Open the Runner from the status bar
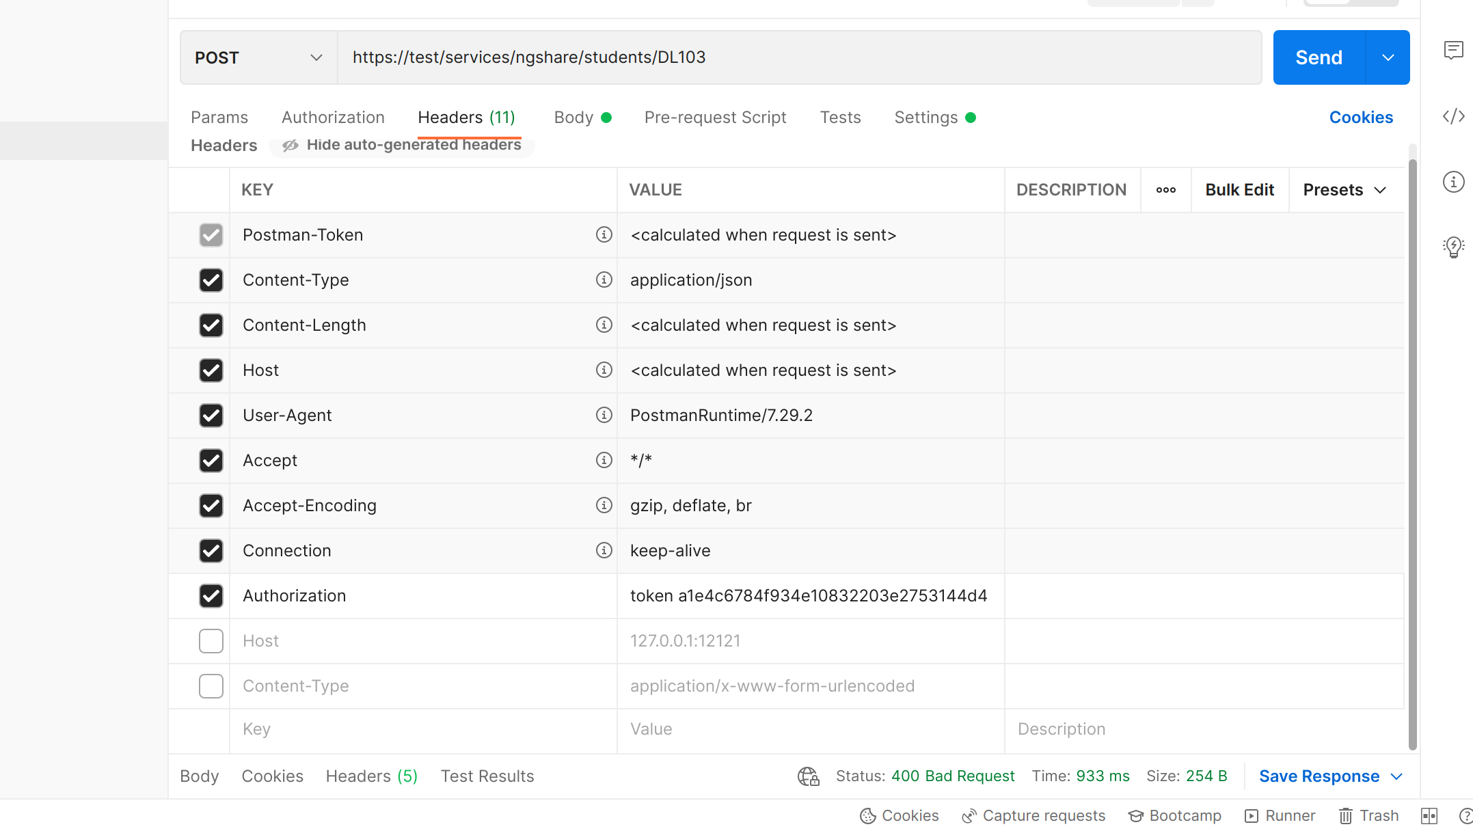Image resolution: width=1473 pixels, height=829 pixels. point(1280,815)
